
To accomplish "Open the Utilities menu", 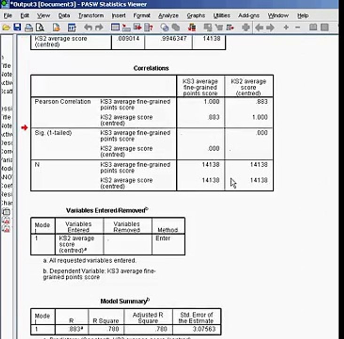I will pyautogui.click(x=222, y=16).
